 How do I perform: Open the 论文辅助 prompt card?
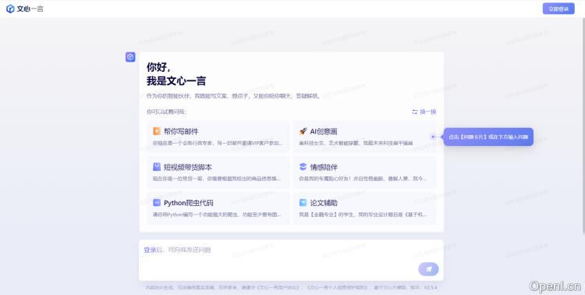(364, 208)
